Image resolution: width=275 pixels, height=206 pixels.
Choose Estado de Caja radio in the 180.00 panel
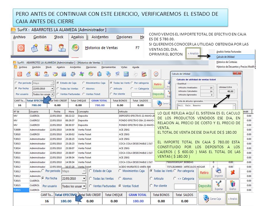(90, 171)
